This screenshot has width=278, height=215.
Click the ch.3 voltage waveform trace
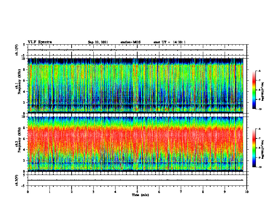135,180
